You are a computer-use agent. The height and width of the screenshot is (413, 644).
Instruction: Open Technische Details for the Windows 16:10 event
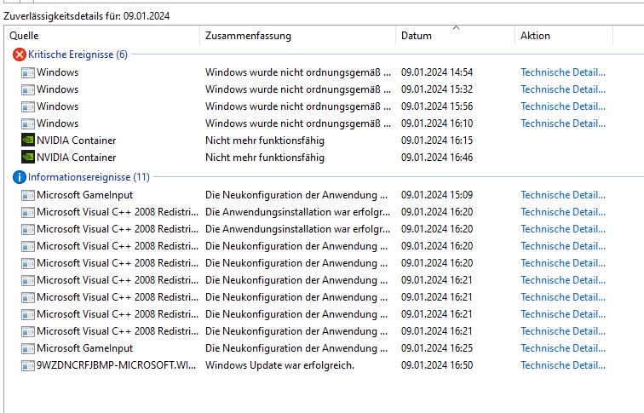(x=563, y=123)
